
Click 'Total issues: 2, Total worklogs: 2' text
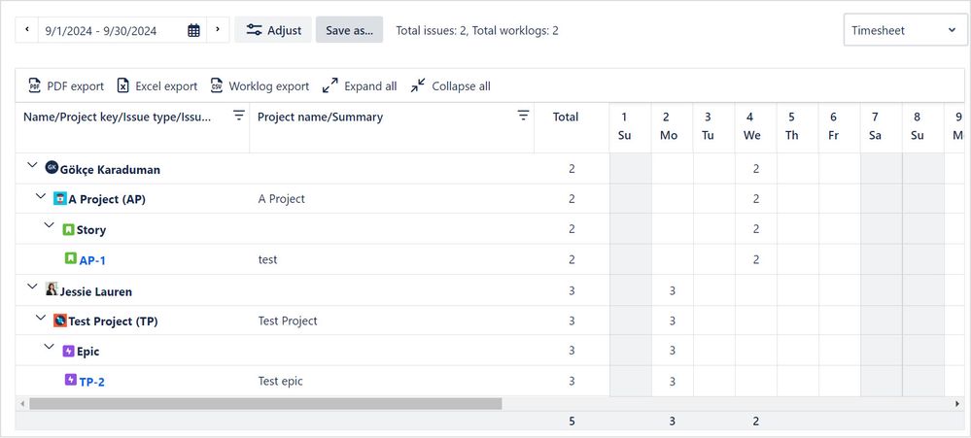point(477,30)
